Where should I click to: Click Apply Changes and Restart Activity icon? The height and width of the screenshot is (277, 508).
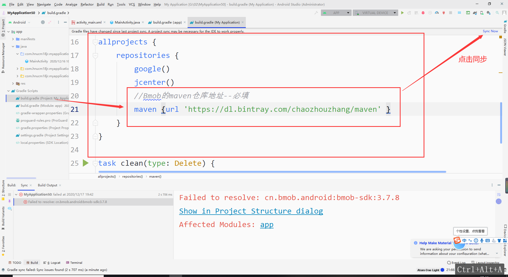click(409, 13)
